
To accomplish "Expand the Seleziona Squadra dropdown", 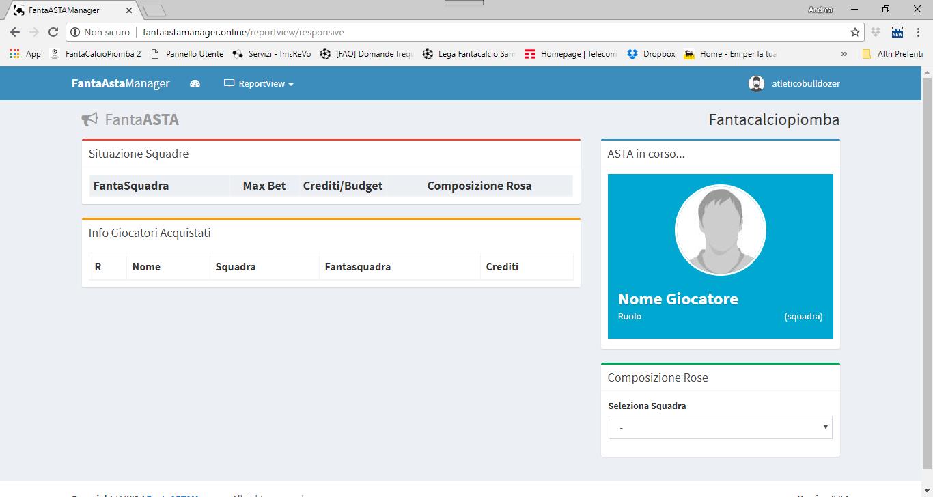I will [720, 427].
